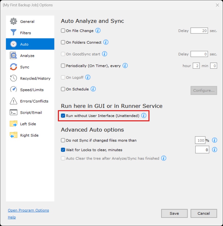Show info for Wait for Locks
This screenshot has width=223, height=226.
click(x=214, y=150)
